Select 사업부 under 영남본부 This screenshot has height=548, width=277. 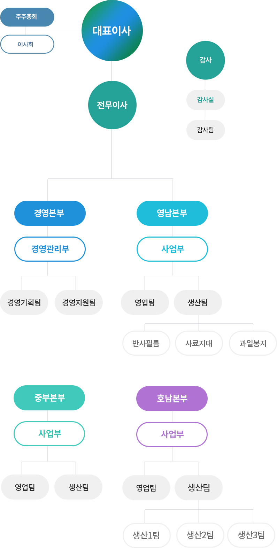[x=172, y=249]
